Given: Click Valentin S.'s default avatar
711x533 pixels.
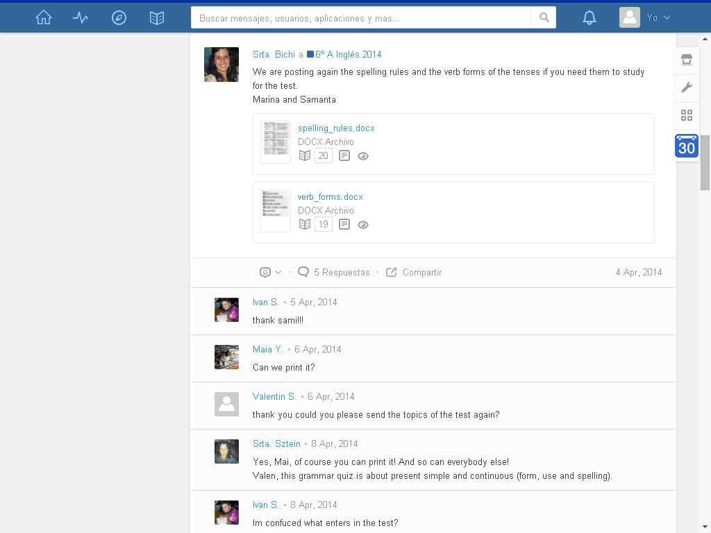Looking at the screenshot, I should 227,405.
